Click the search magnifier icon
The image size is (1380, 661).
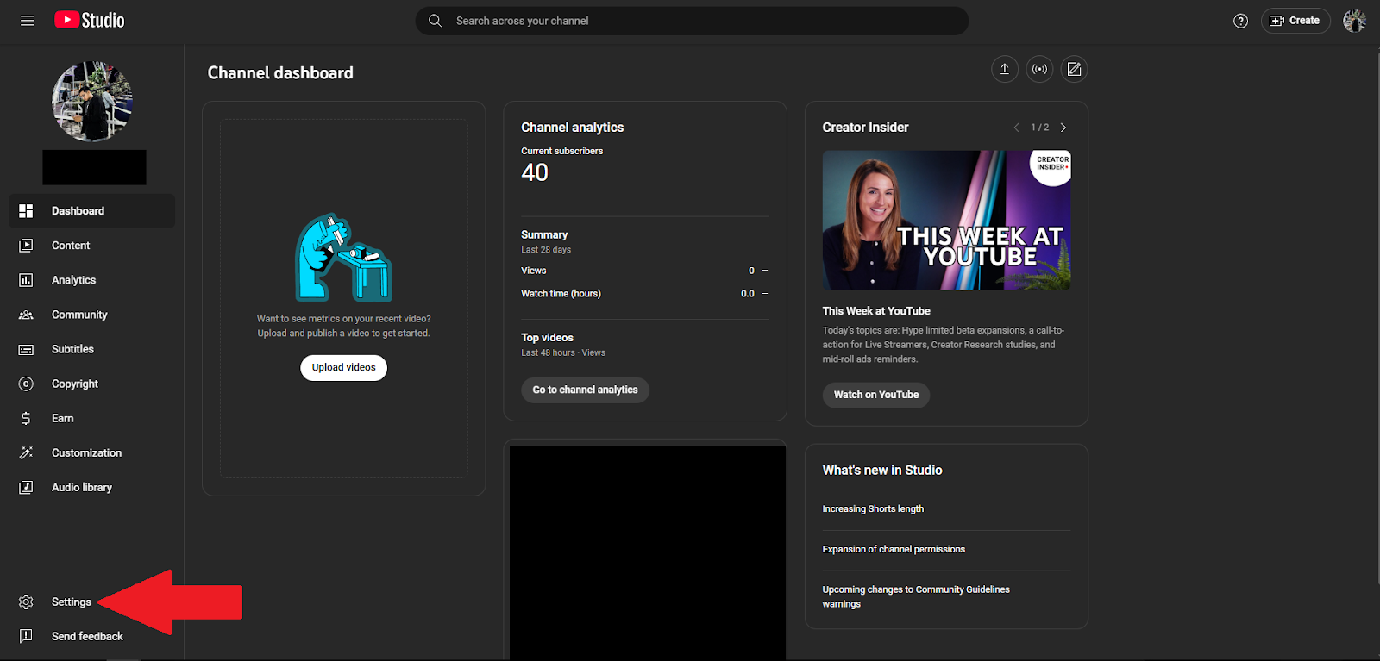pyautogui.click(x=436, y=21)
